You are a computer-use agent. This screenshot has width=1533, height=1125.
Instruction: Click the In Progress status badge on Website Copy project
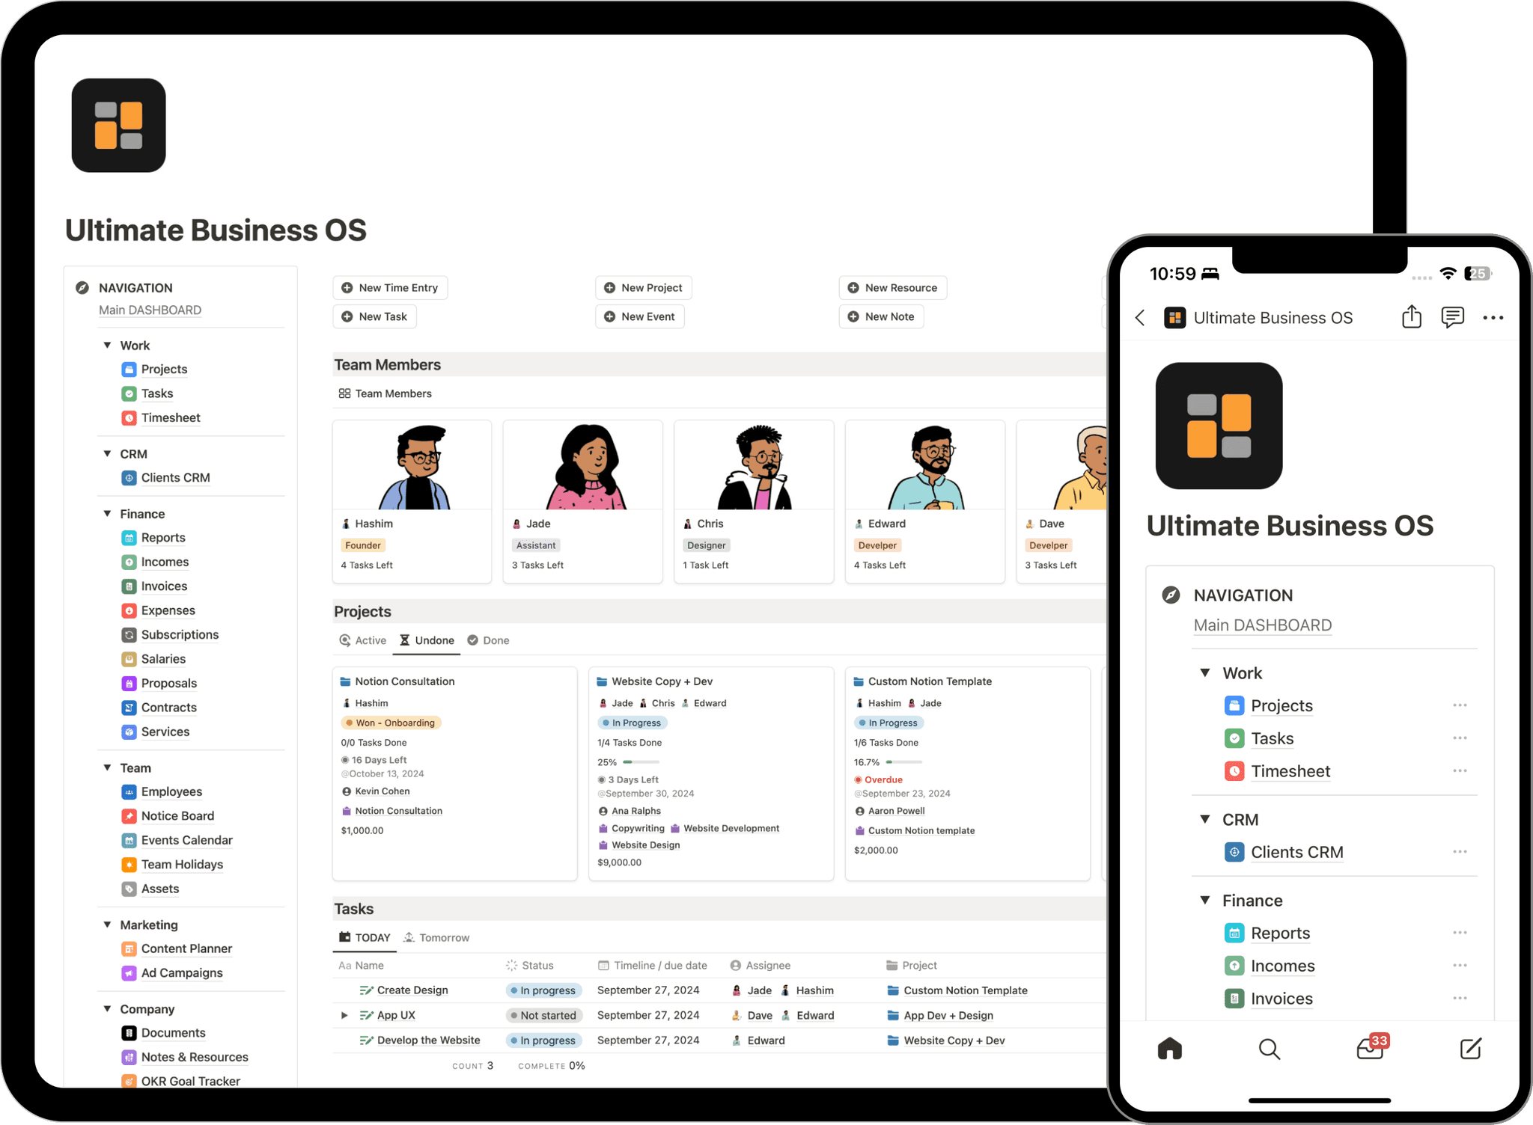coord(632,723)
